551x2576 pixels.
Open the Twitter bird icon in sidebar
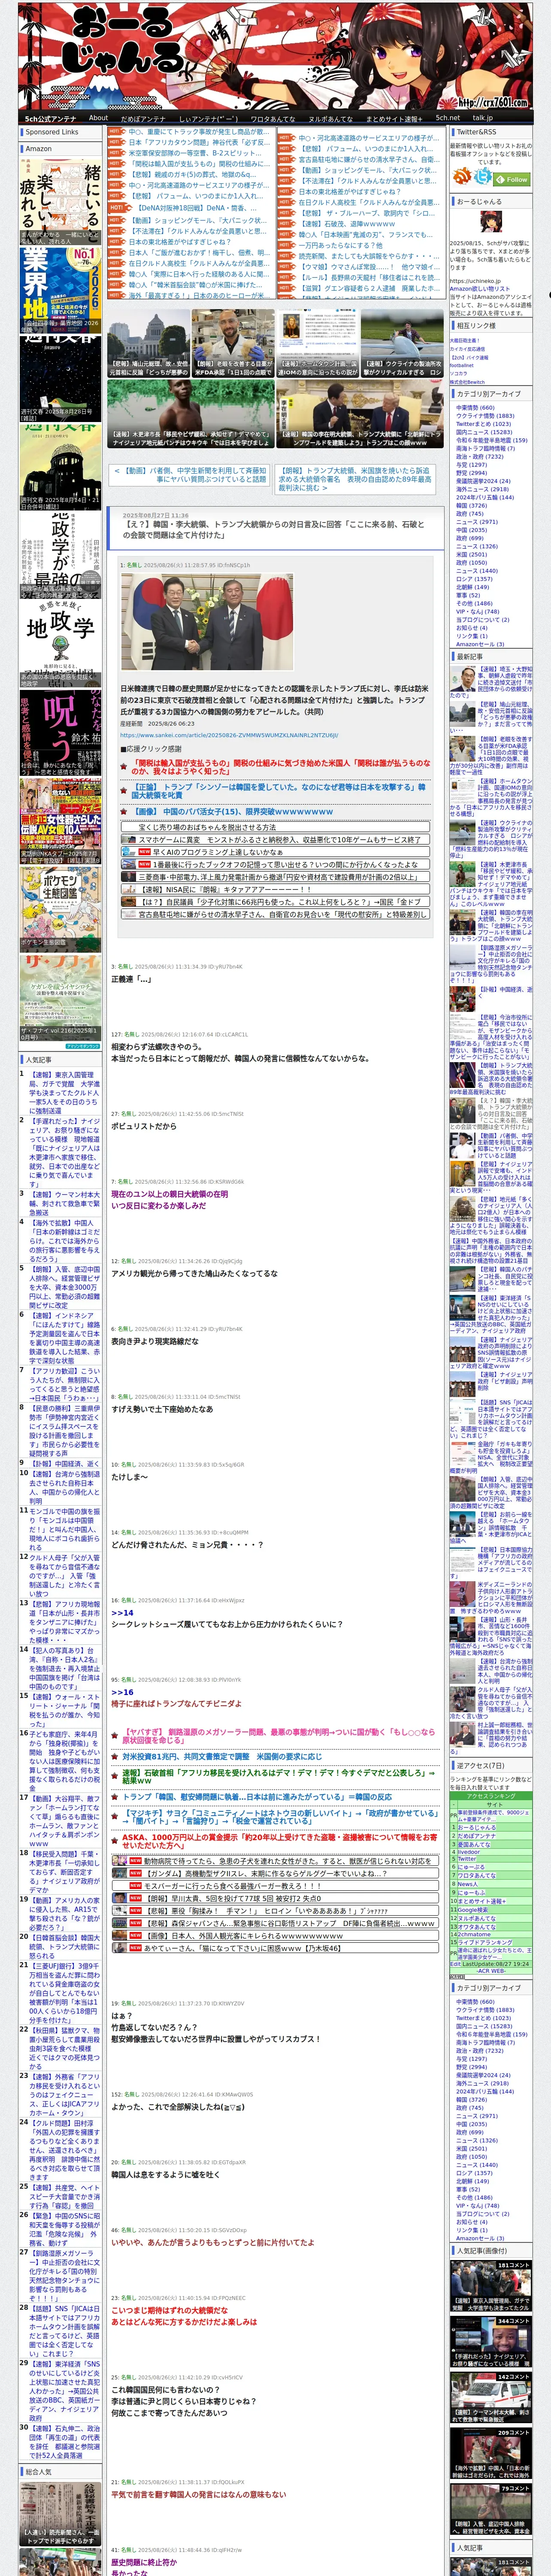484,177
